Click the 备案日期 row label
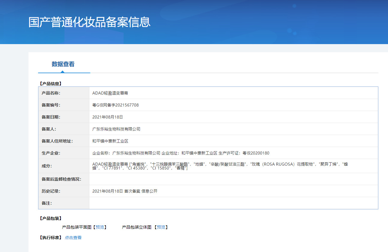388x252 pixels. coord(51,117)
